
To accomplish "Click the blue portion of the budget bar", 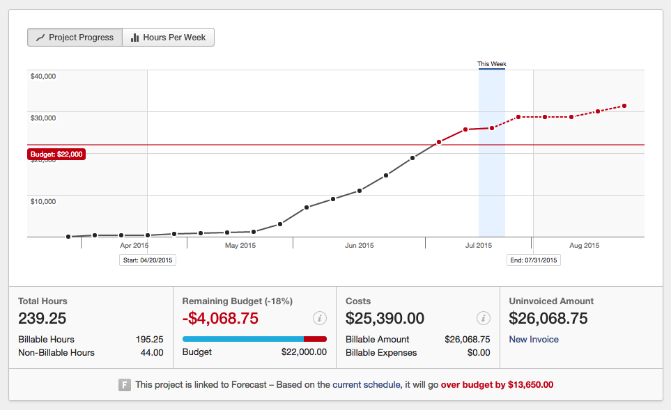I will click(x=242, y=339).
